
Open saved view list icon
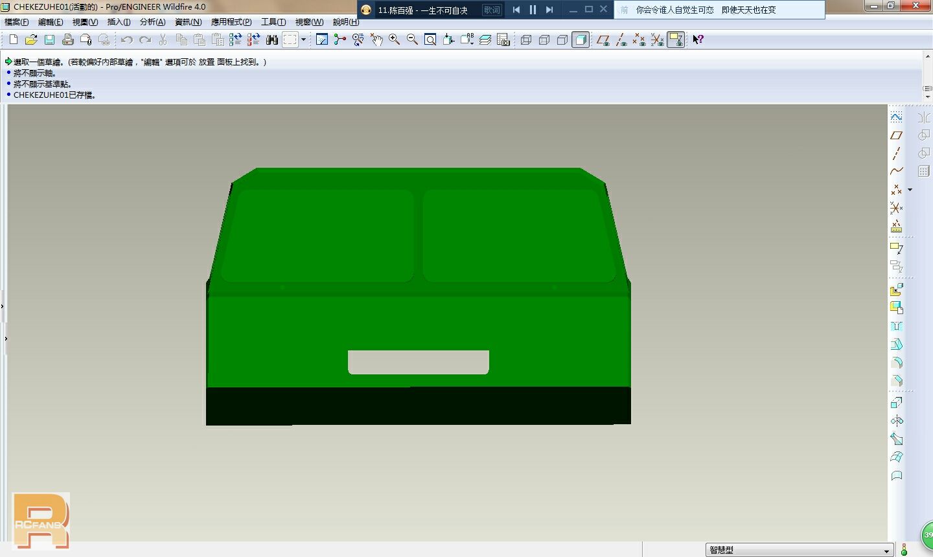[466, 40]
